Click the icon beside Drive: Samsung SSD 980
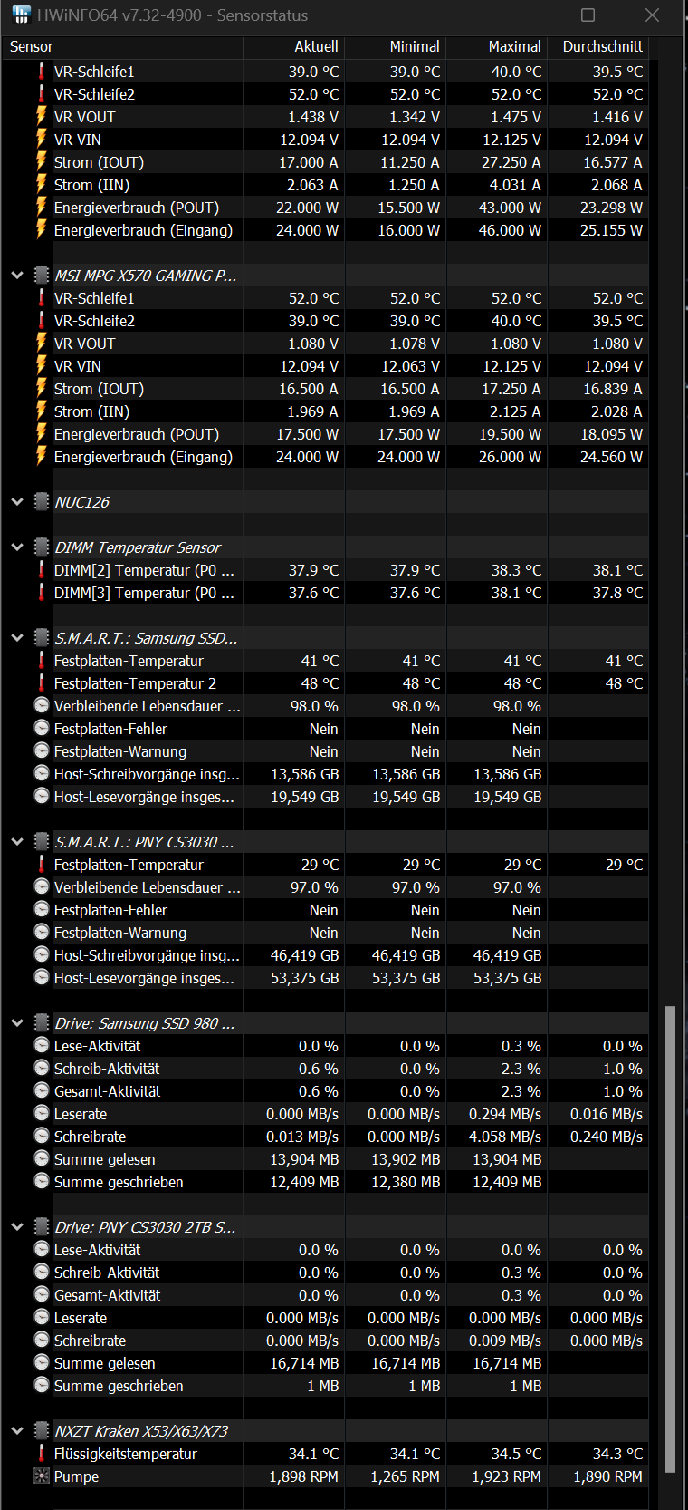Image resolution: width=688 pixels, height=1510 pixels. pyautogui.click(x=42, y=1022)
